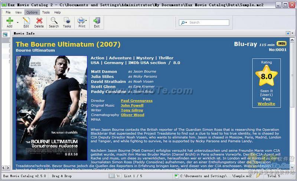297x181 pixels.
Task: Click the 'List 1 / 5' status entry
Action: [x=133, y=176]
